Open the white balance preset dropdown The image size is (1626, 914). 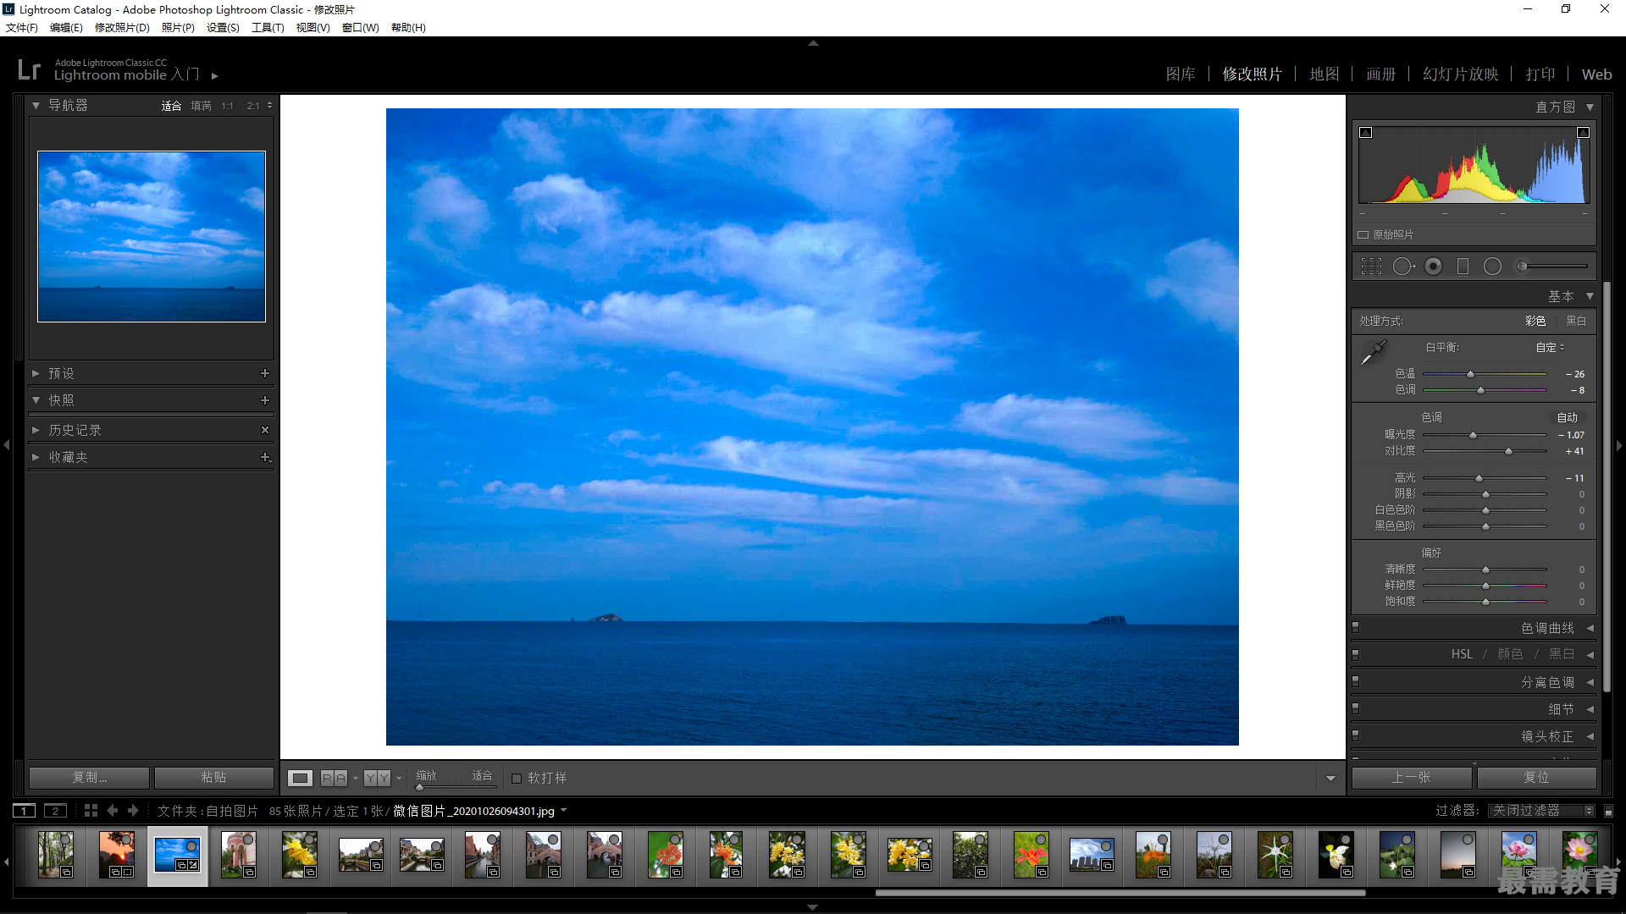pos(1551,348)
